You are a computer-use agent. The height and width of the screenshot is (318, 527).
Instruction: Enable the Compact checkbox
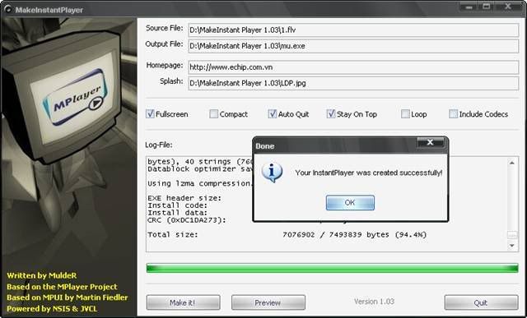tap(214, 113)
